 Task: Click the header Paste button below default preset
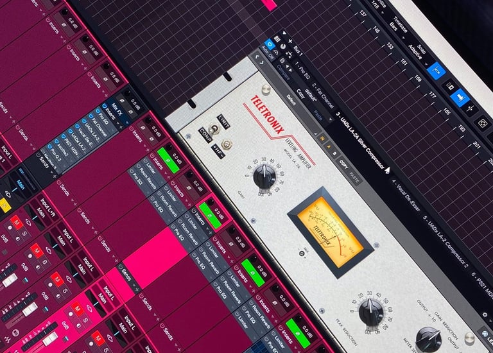pyautogui.click(x=318, y=116)
